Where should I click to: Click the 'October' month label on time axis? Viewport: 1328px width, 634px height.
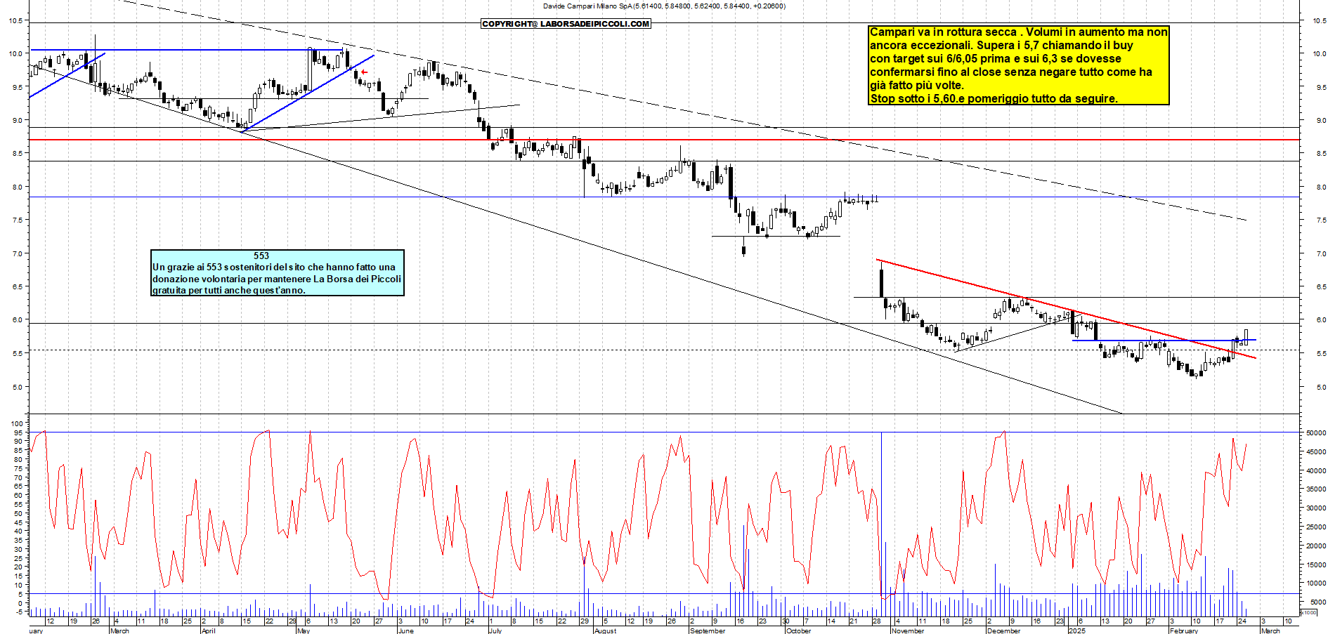(798, 630)
